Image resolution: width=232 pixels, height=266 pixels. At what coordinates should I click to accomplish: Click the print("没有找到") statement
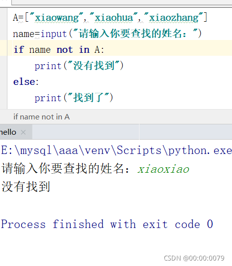point(79,66)
